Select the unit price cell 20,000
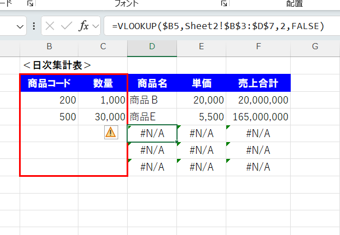The width and height of the screenshot is (340, 235). coord(202,100)
